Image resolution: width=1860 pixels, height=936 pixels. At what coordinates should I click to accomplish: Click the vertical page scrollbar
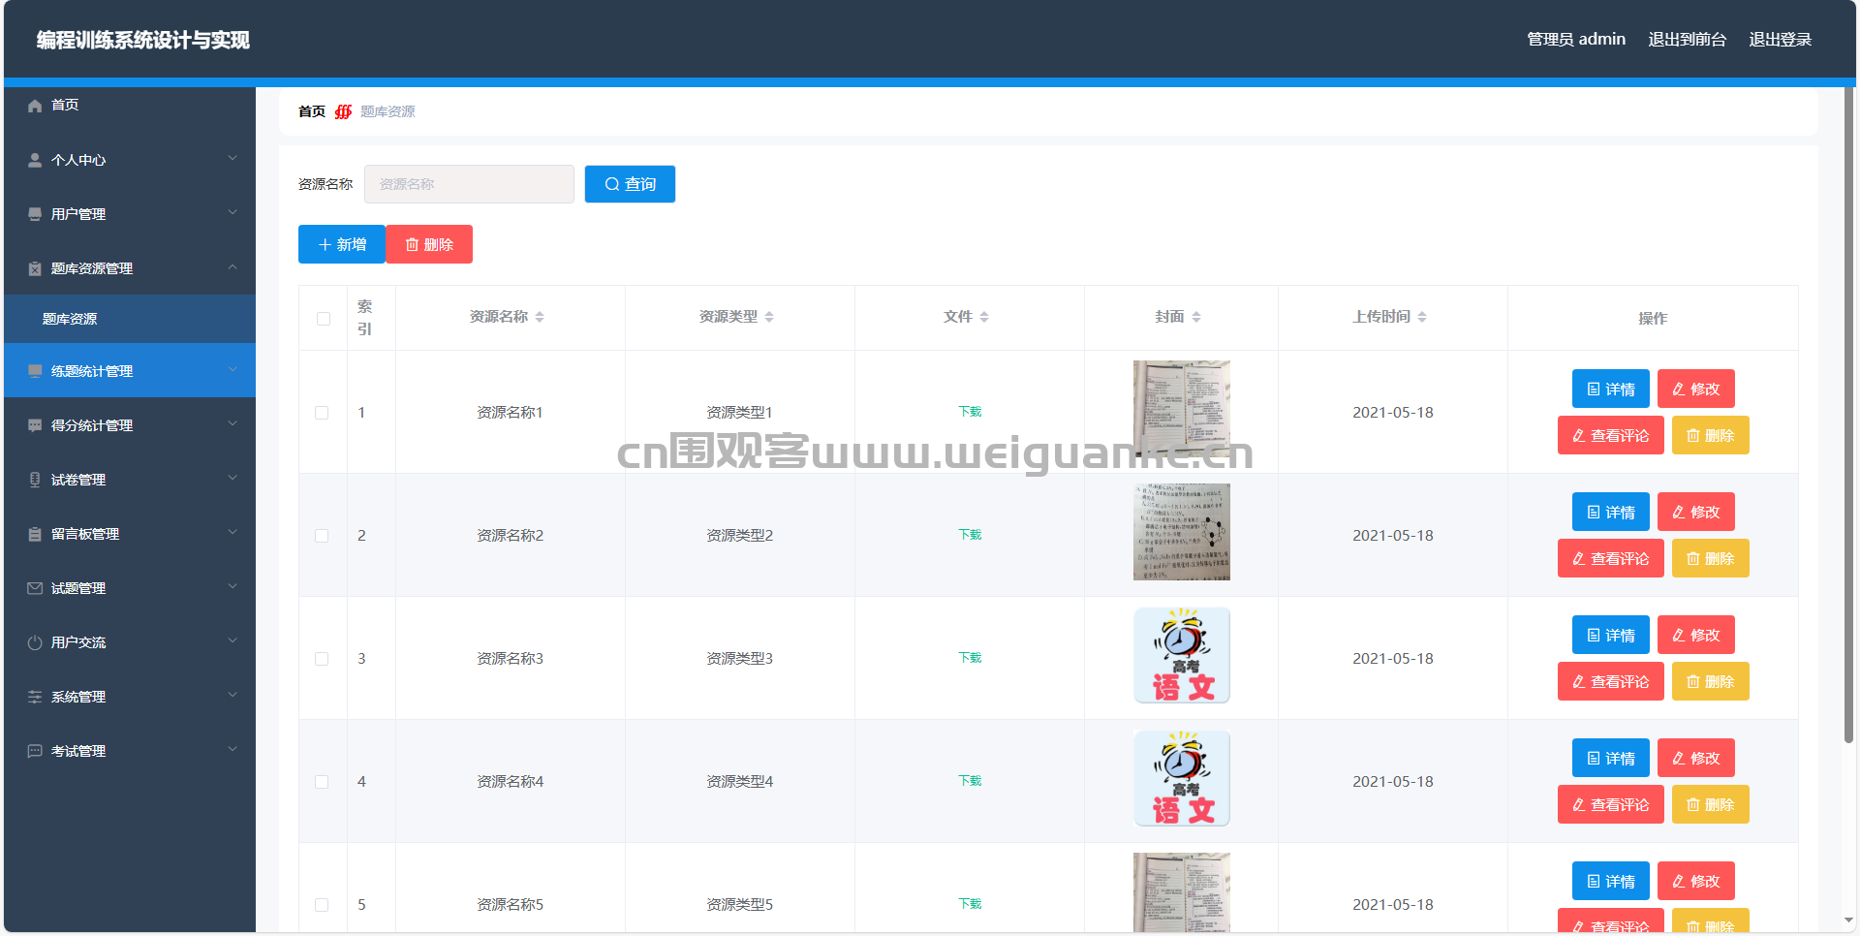(1849, 416)
